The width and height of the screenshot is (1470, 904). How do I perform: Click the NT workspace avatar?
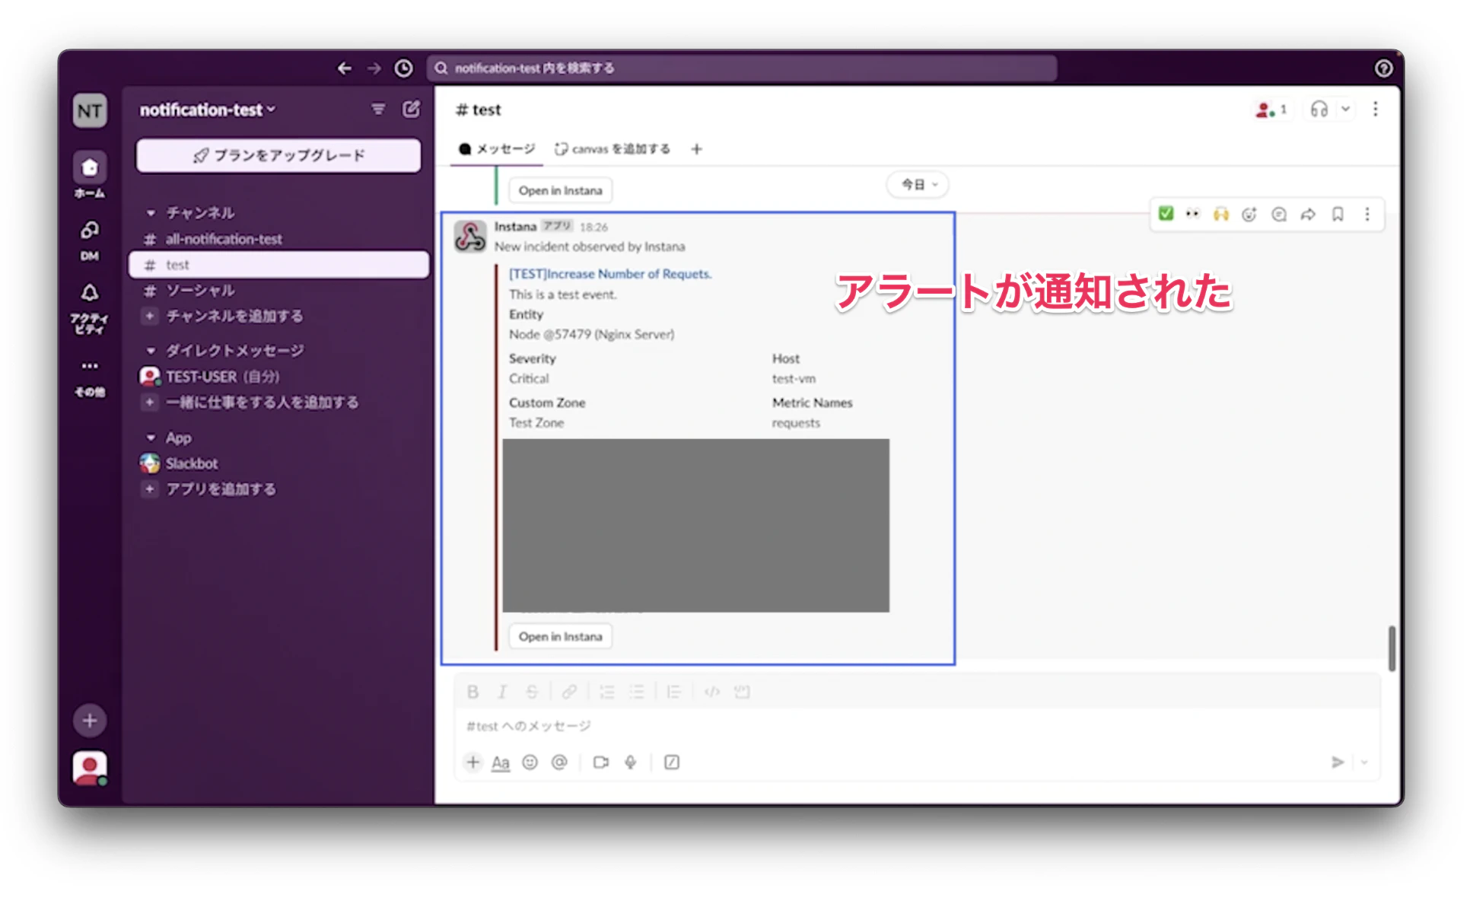pyautogui.click(x=90, y=111)
